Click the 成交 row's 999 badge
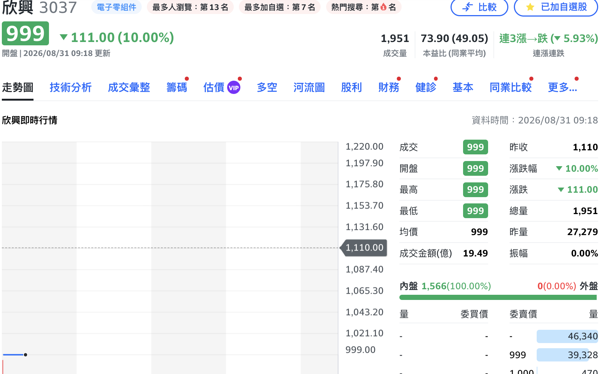This screenshot has height=374, width=600. tap(475, 147)
